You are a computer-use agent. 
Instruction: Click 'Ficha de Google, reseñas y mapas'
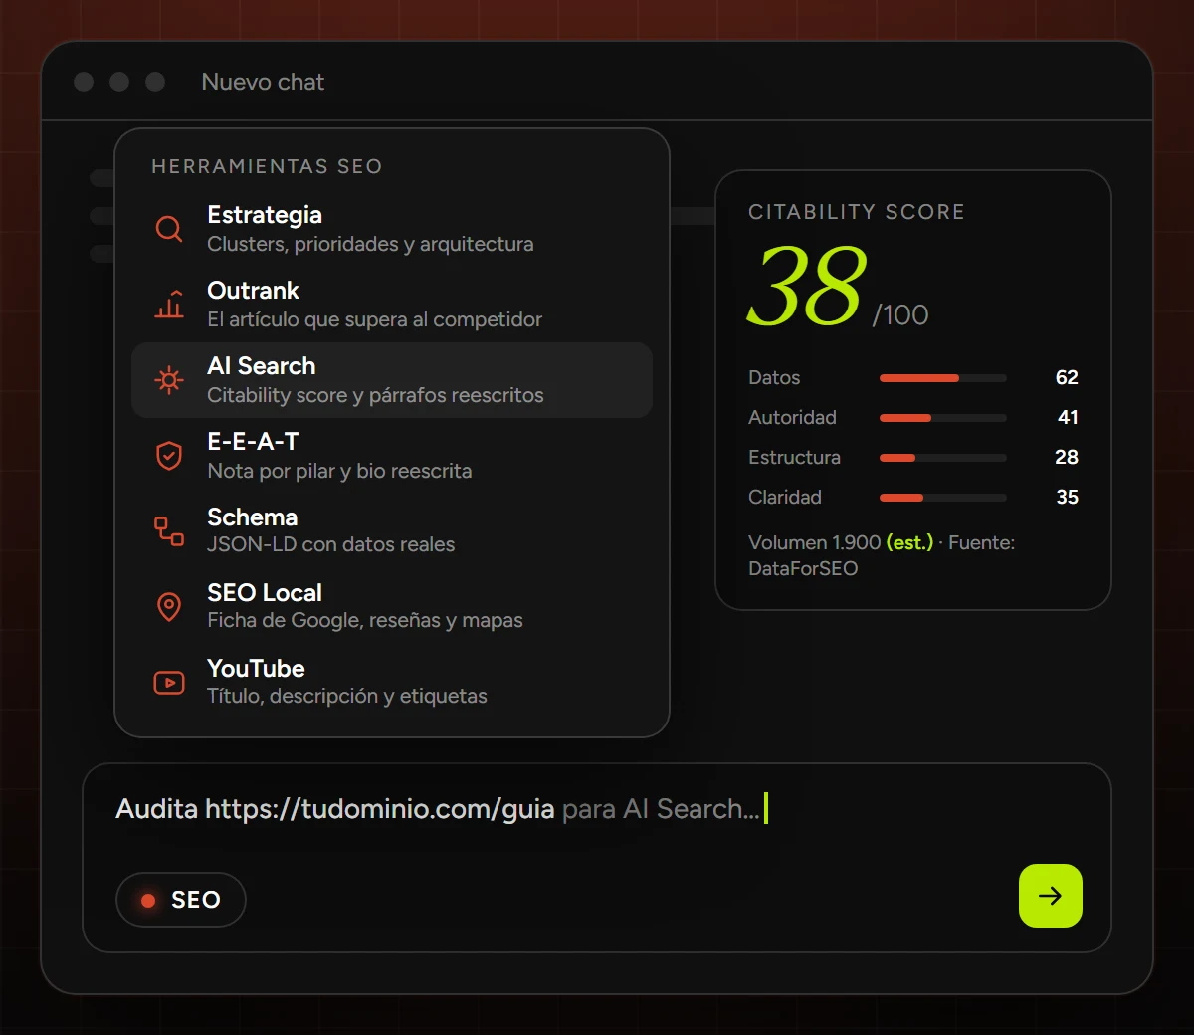click(365, 620)
